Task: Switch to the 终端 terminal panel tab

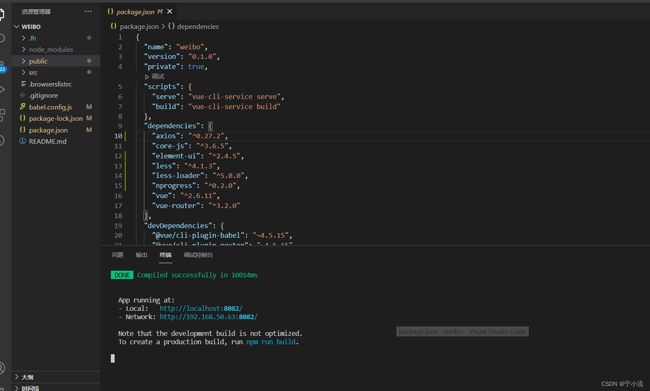Action: point(166,255)
